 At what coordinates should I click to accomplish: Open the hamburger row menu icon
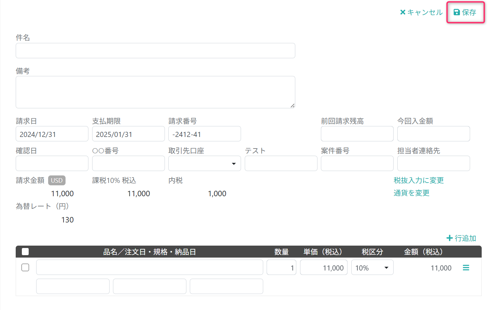(x=466, y=268)
